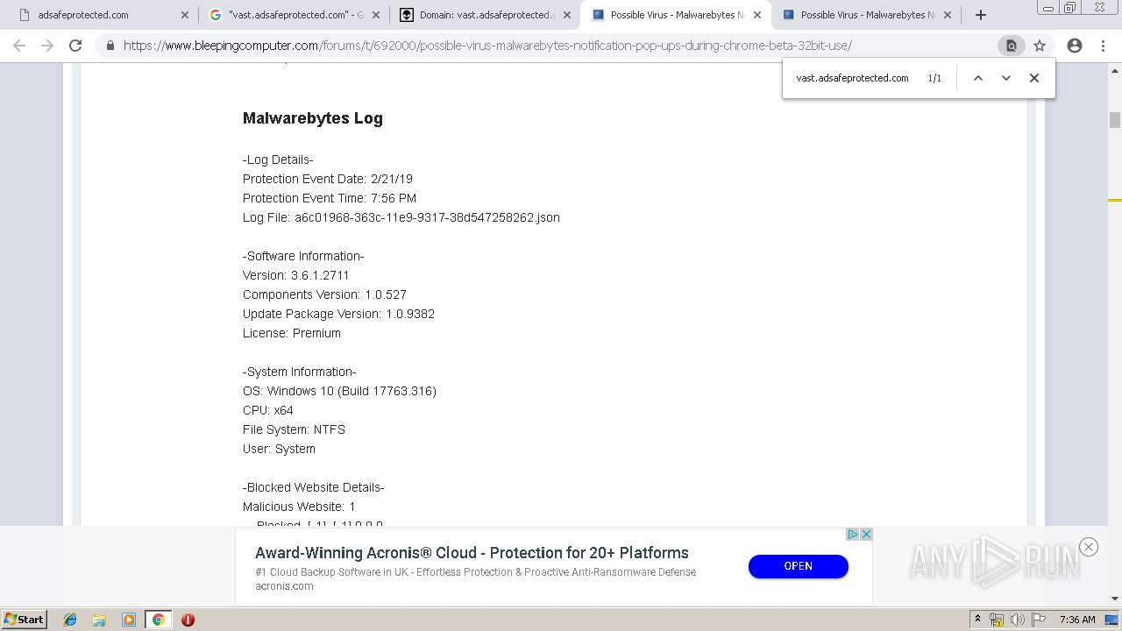Go back to previous page

click(x=19, y=46)
